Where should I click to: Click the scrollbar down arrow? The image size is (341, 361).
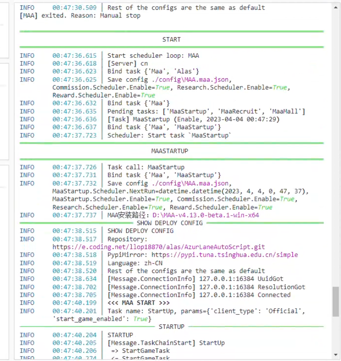[x=336, y=354]
